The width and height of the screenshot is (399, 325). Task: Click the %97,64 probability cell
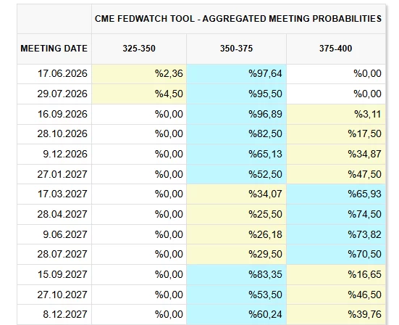236,74
